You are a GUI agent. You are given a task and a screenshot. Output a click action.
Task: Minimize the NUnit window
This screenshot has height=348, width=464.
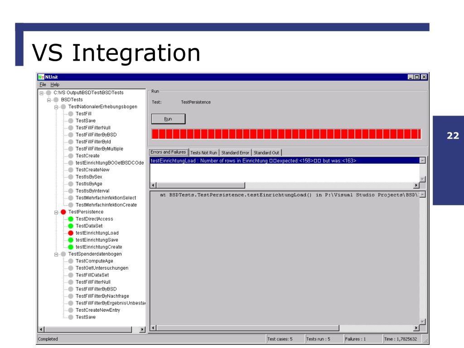coord(411,77)
